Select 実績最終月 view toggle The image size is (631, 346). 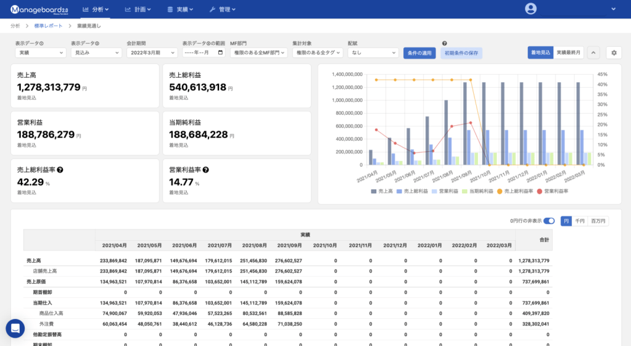click(568, 53)
